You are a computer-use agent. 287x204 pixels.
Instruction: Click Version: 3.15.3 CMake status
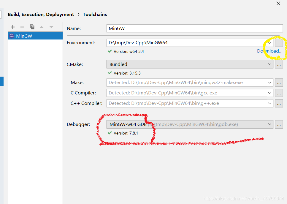(x=127, y=73)
